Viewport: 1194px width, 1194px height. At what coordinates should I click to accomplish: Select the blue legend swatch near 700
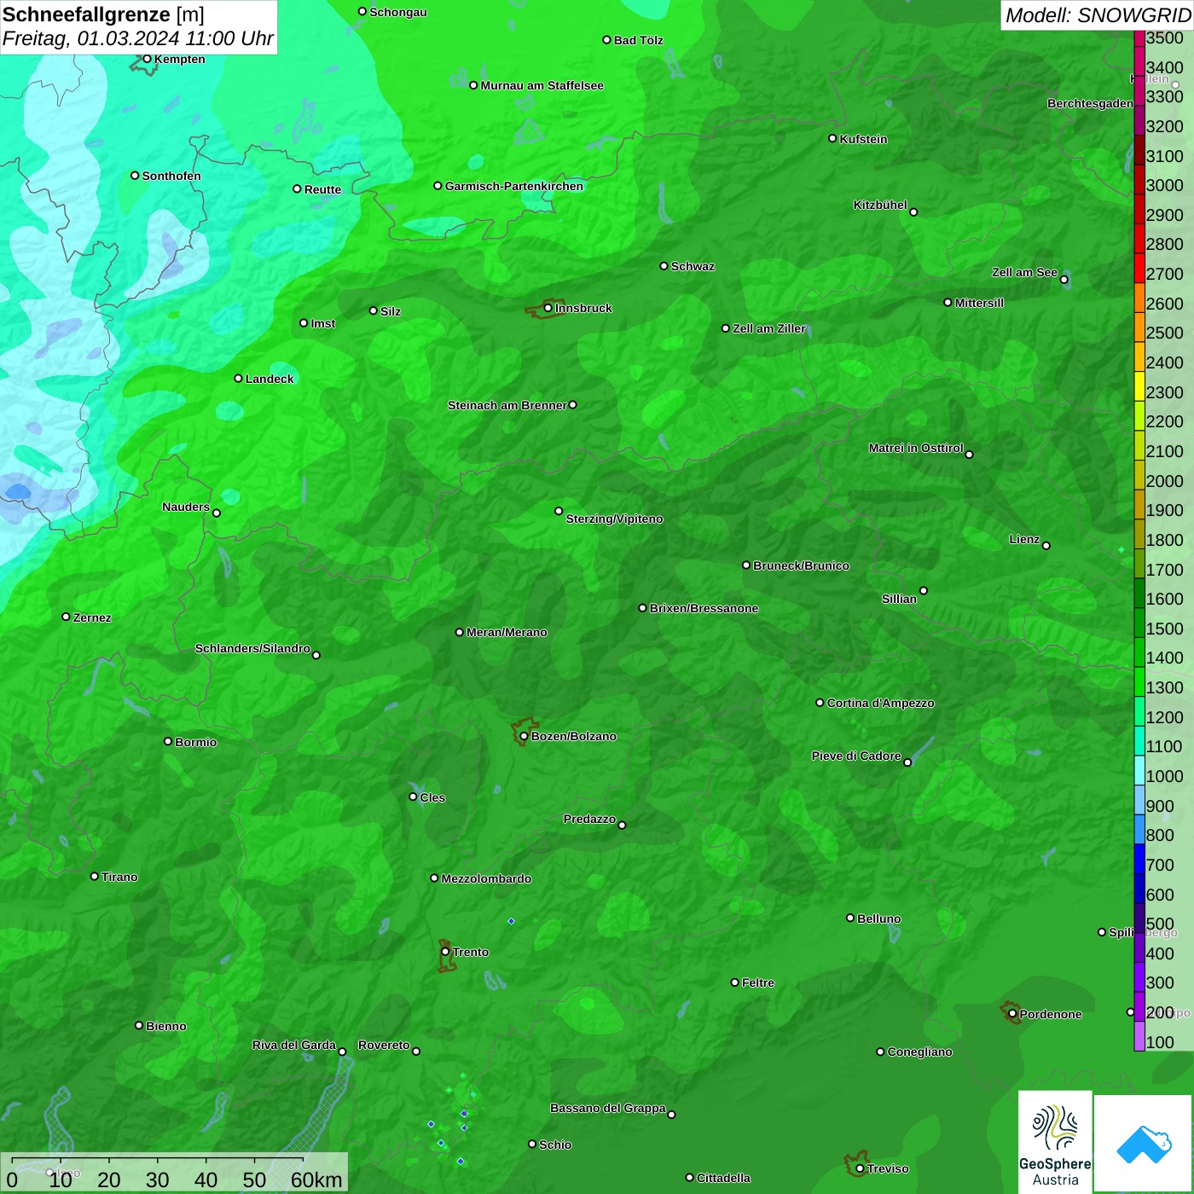pos(1139,859)
